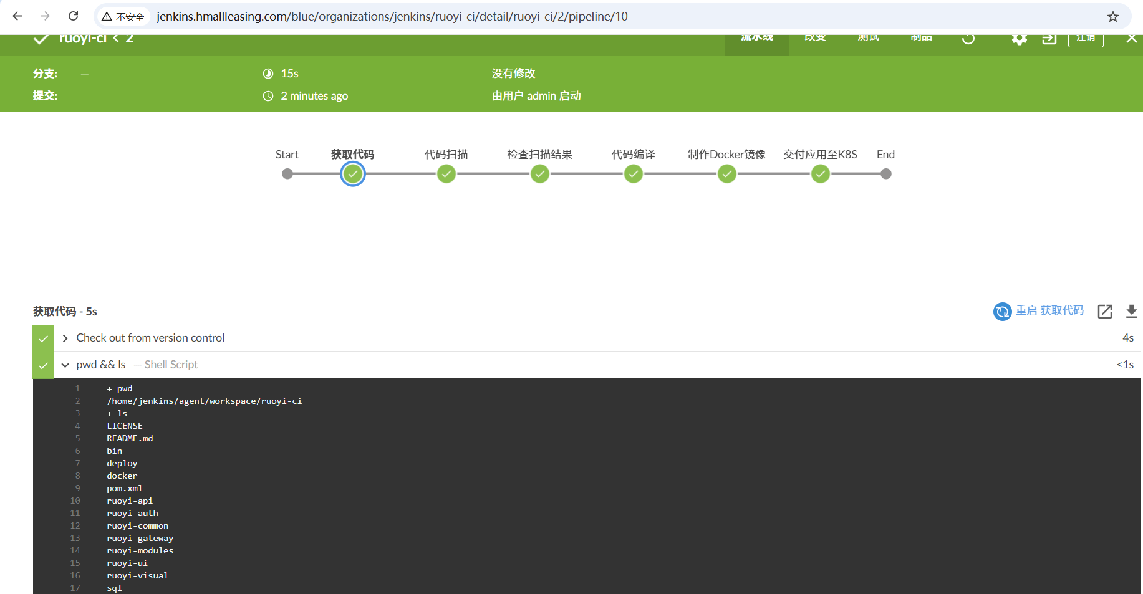Click the browser reload icon
Viewport: 1143px width, 594px height.
(x=73, y=16)
